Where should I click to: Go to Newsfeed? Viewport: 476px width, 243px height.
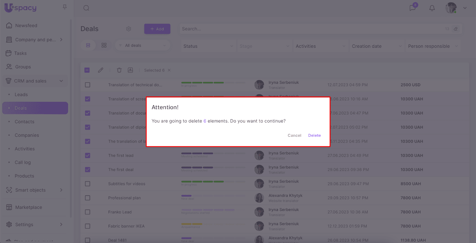[x=26, y=26]
